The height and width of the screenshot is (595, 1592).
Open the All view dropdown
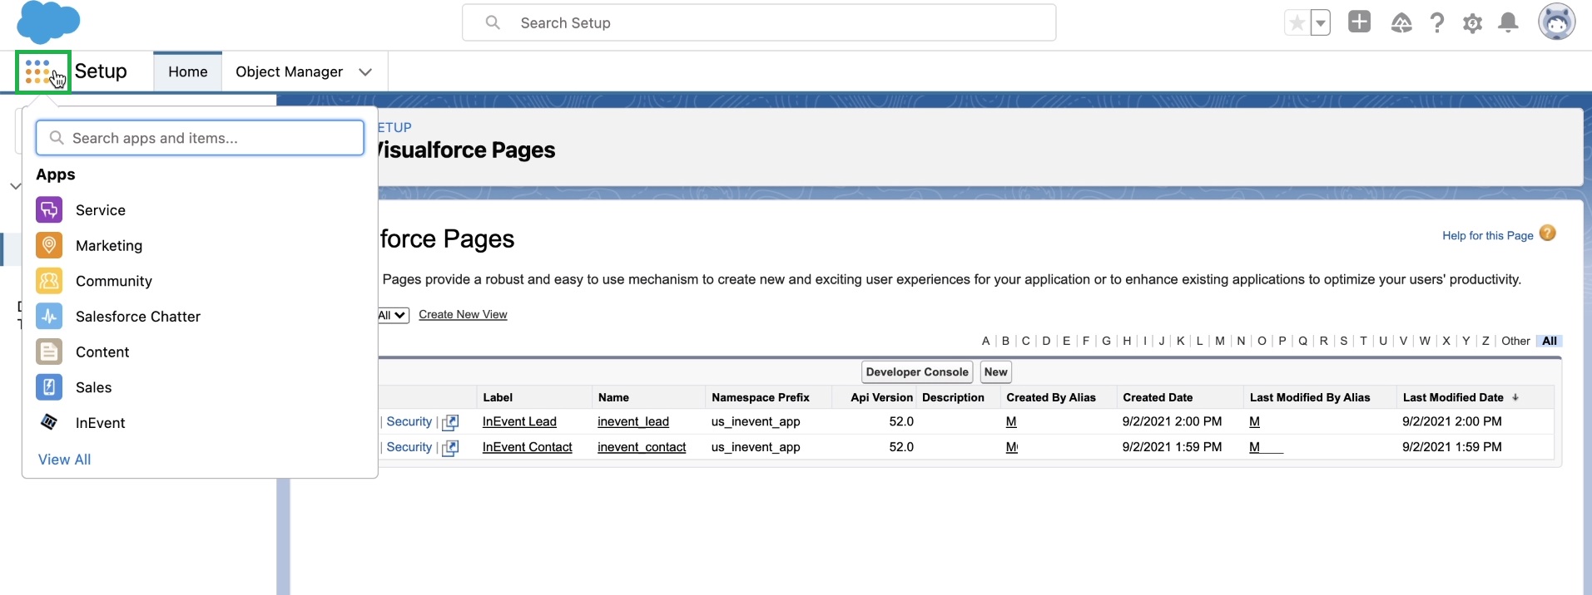click(393, 315)
